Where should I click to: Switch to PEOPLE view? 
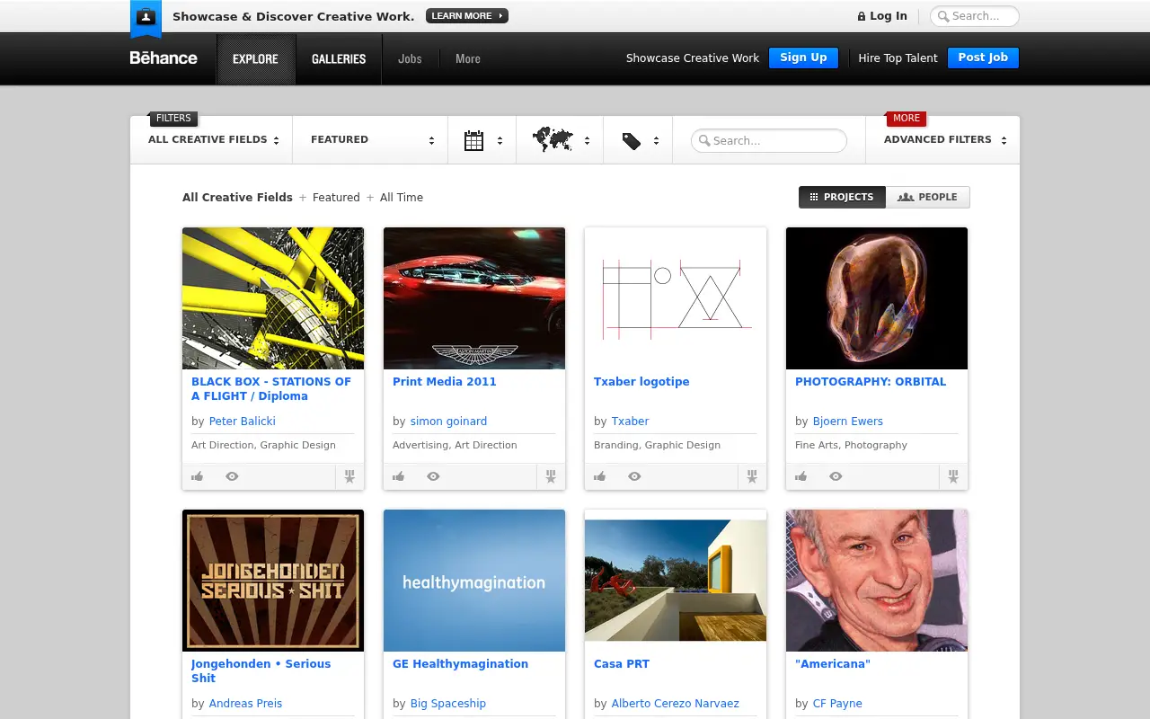[928, 197]
